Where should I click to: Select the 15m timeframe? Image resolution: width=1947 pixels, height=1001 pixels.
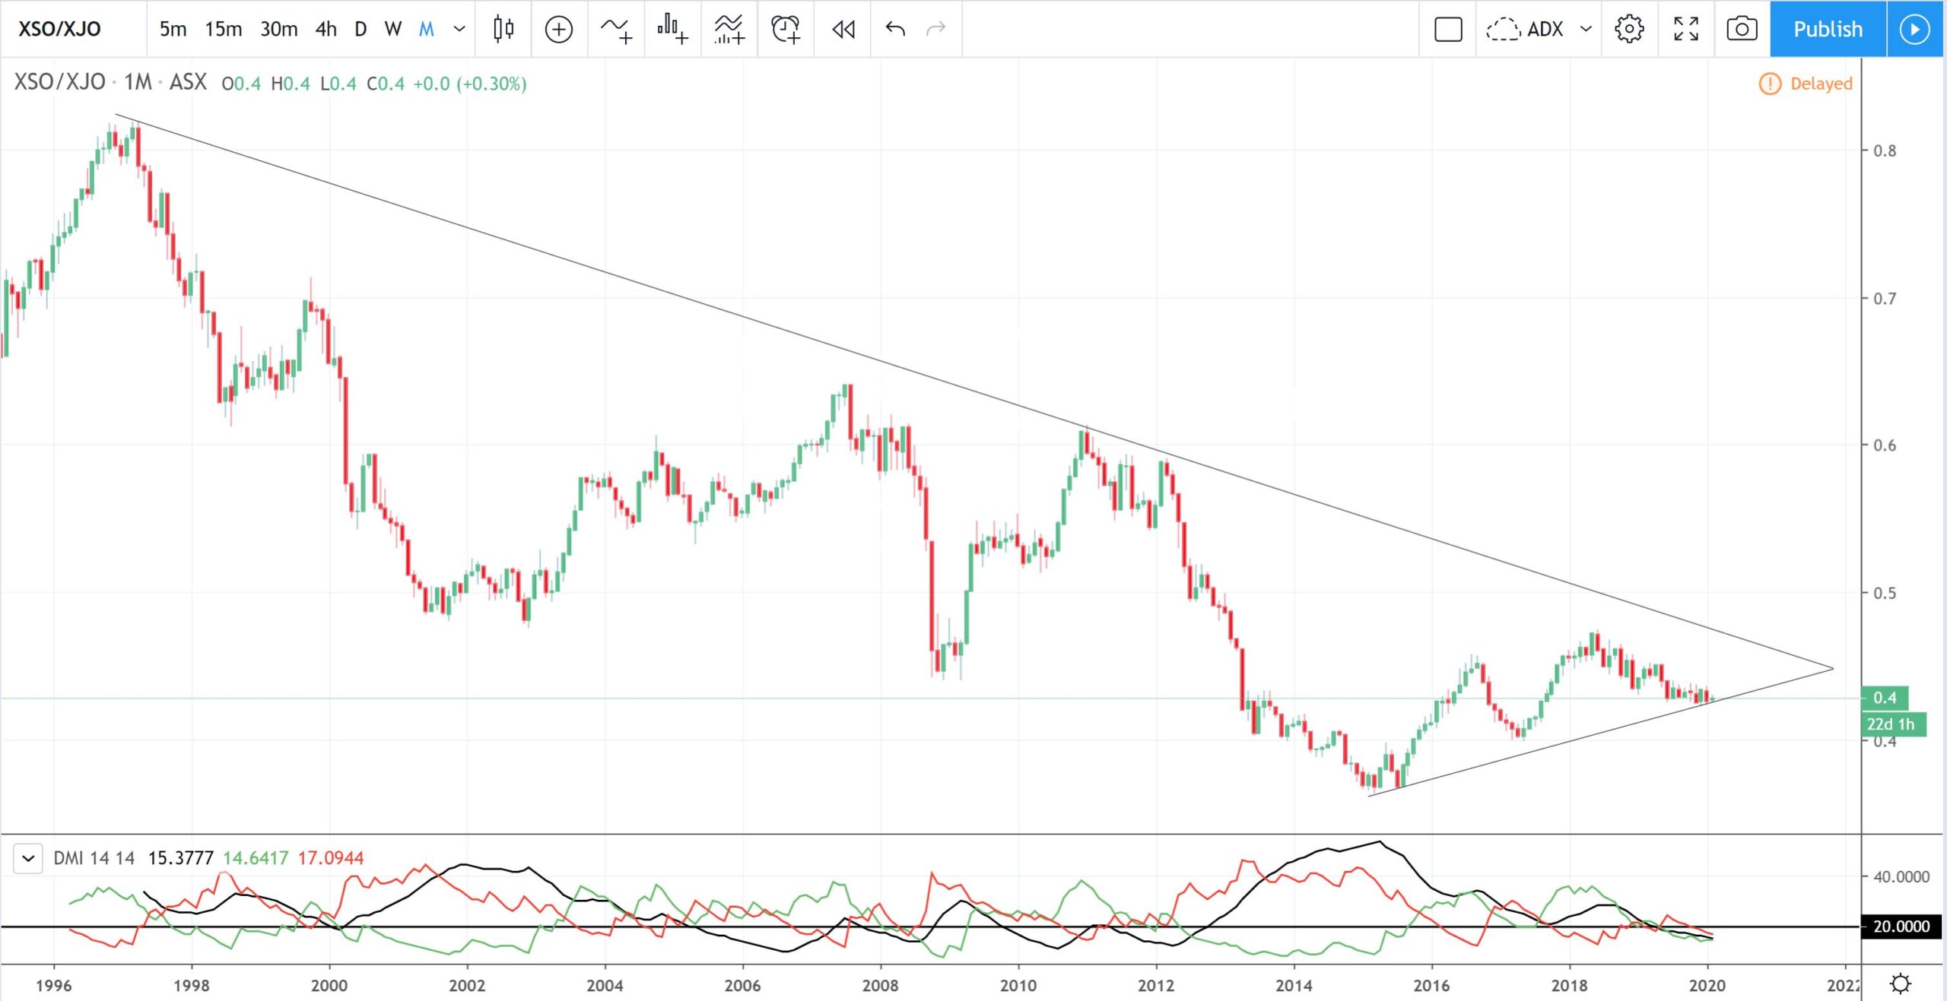pyautogui.click(x=223, y=29)
